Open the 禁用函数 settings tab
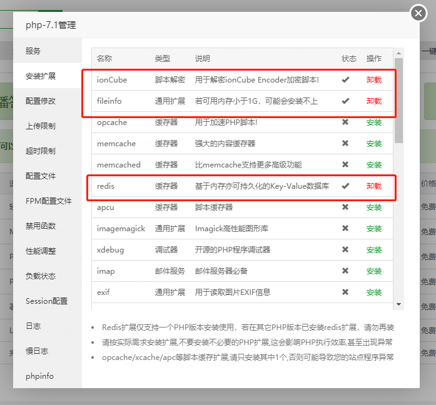Viewport: 436px width, 405px height. pyautogui.click(x=41, y=226)
